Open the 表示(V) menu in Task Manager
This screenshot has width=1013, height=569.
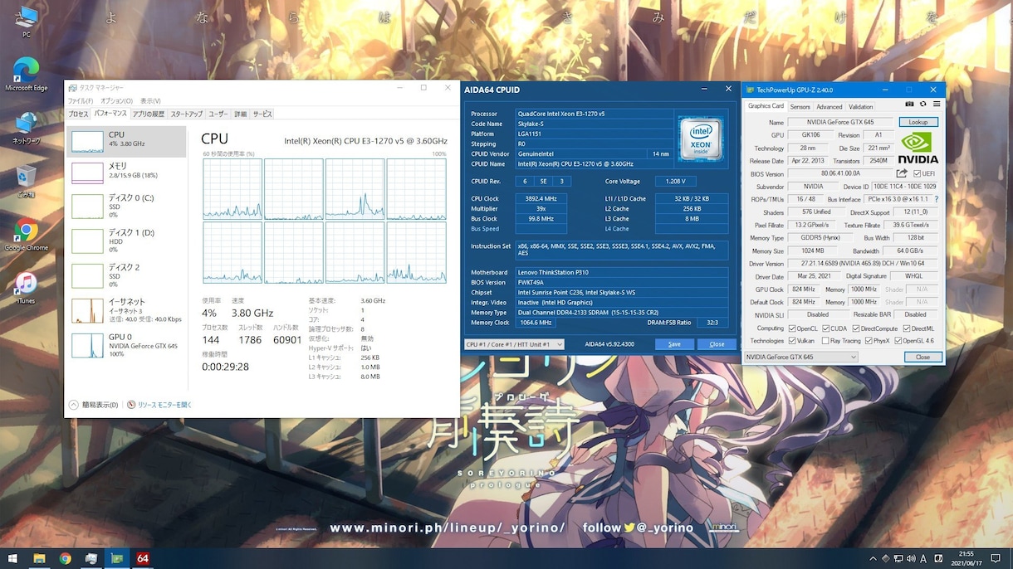[x=150, y=101]
